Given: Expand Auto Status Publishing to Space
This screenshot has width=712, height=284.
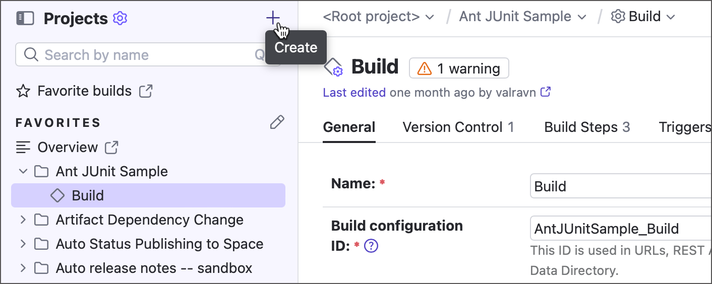Looking at the screenshot, I should [23, 244].
